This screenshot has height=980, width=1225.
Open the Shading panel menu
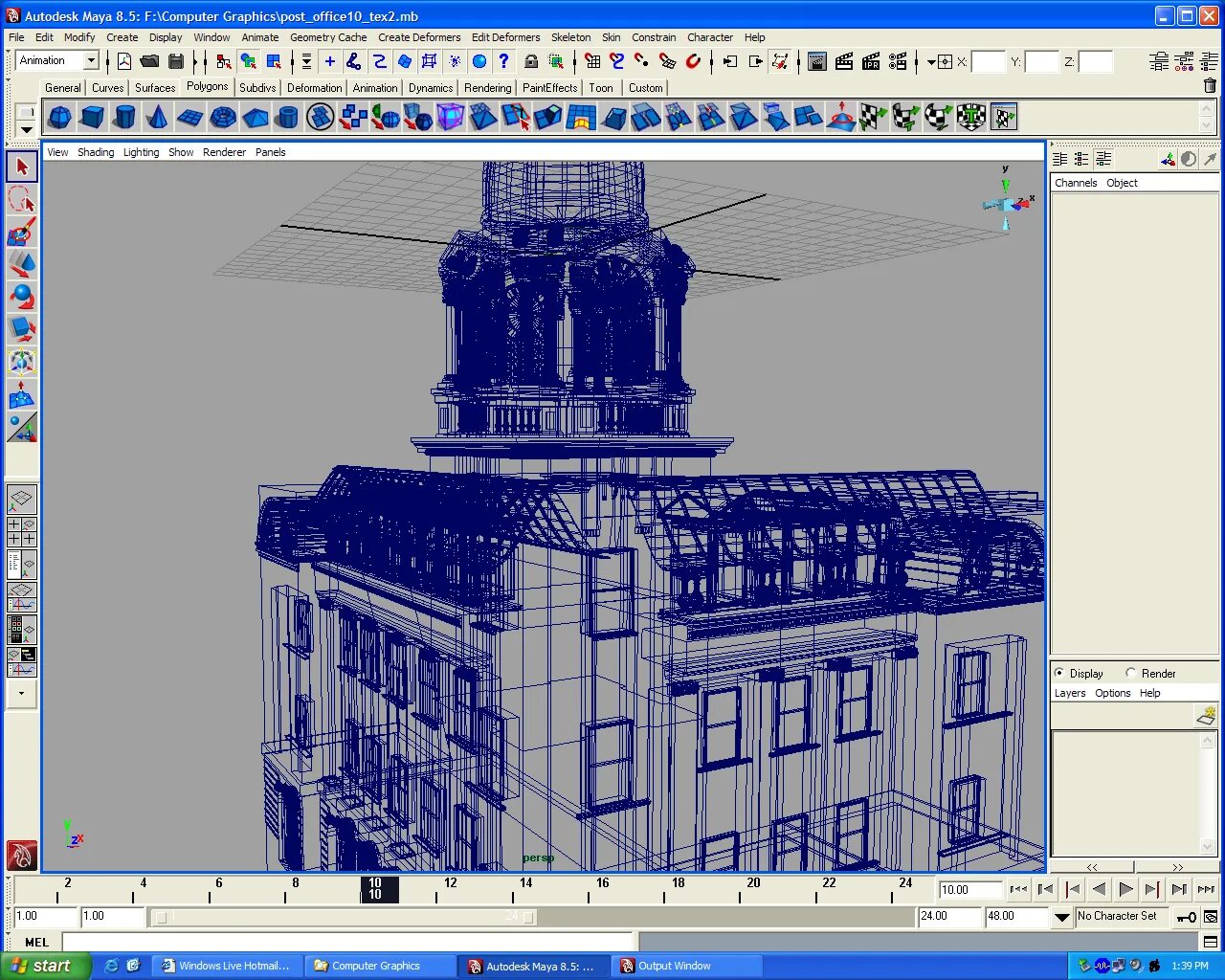96,152
